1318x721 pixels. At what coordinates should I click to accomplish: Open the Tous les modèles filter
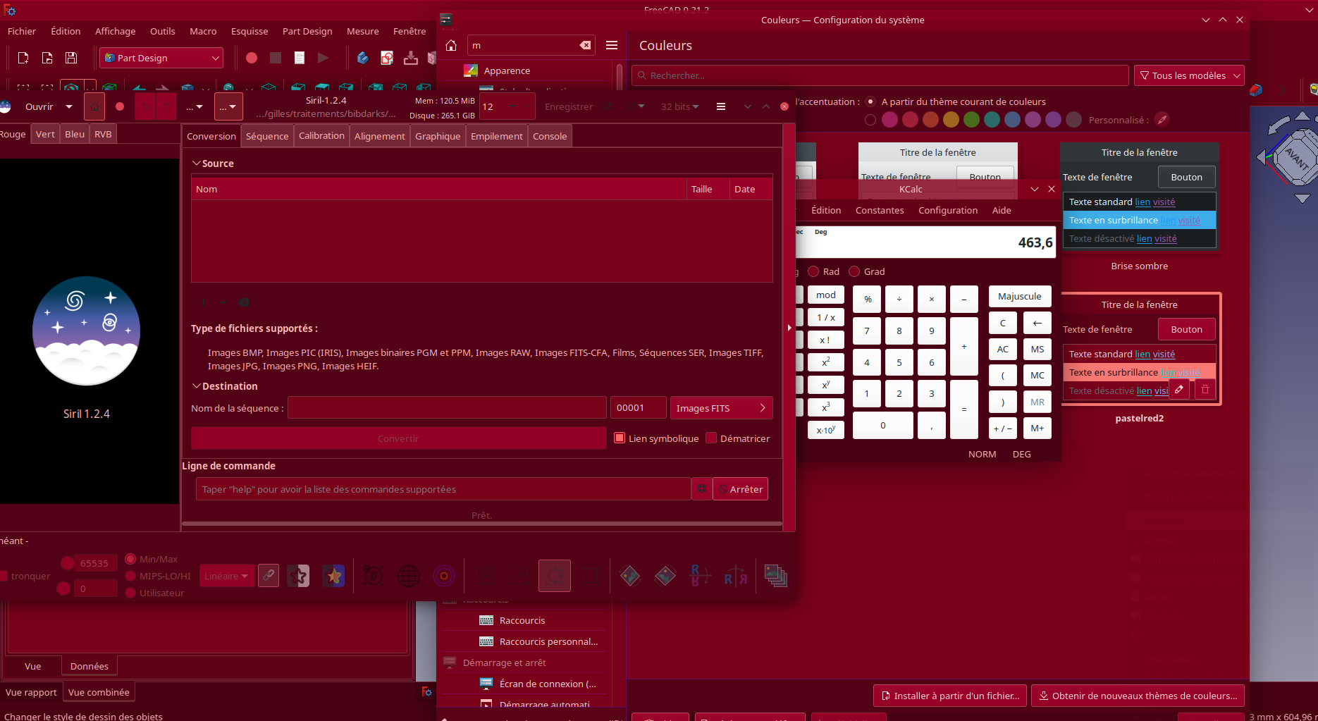pyautogui.click(x=1189, y=75)
